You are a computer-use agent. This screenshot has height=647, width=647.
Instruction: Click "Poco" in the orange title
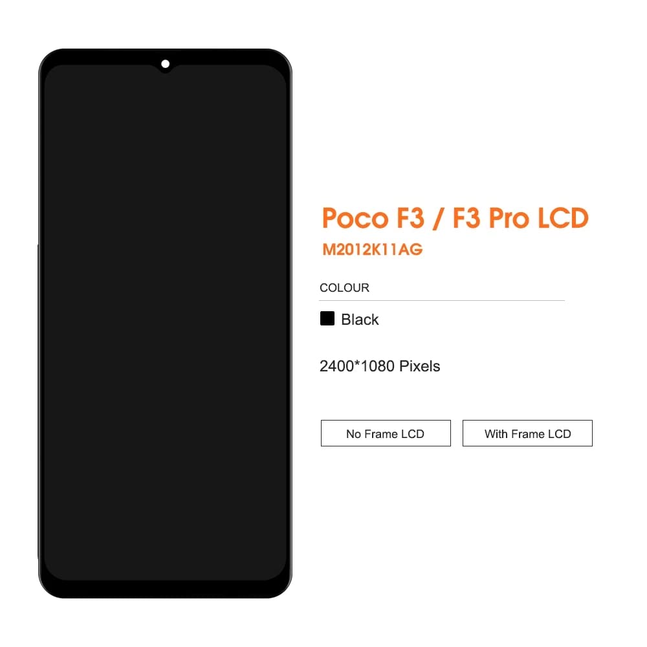355,218
